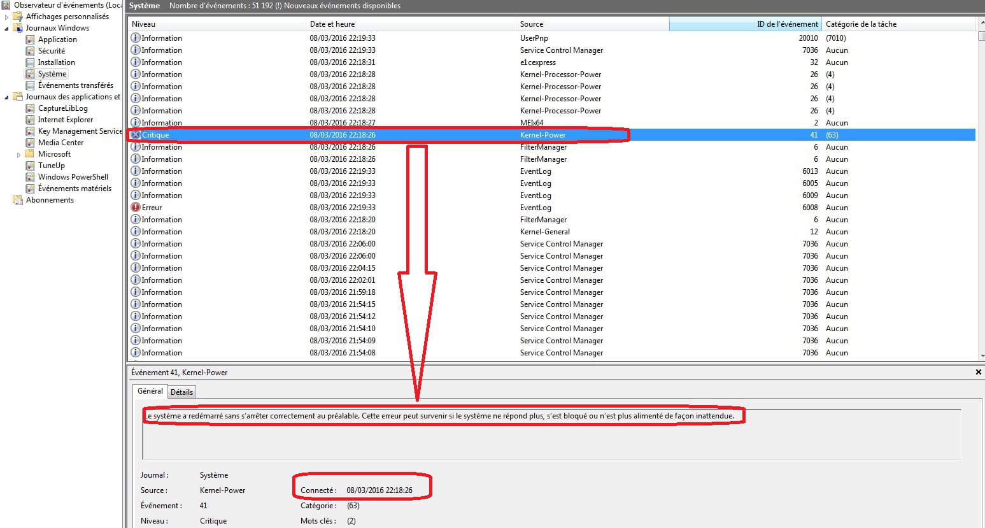Image resolution: width=985 pixels, height=528 pixels.
Task: Close the event preview pane
Action: 978,372
